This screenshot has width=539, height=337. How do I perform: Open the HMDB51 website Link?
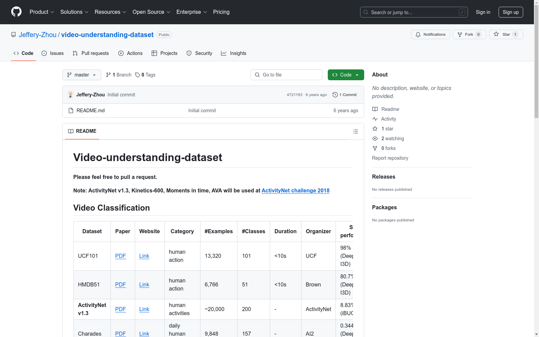(x=144, y=284)
